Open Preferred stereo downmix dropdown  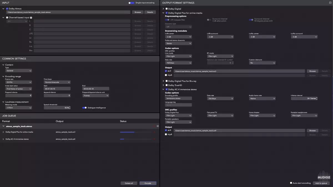click(x=178, y=43)
